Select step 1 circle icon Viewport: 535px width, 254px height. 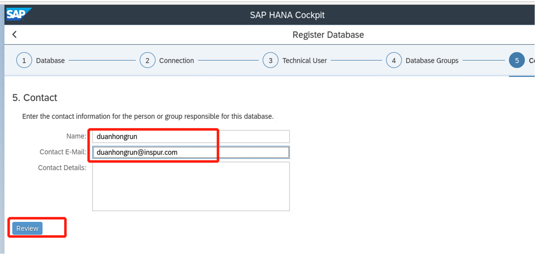pos(24,61)
